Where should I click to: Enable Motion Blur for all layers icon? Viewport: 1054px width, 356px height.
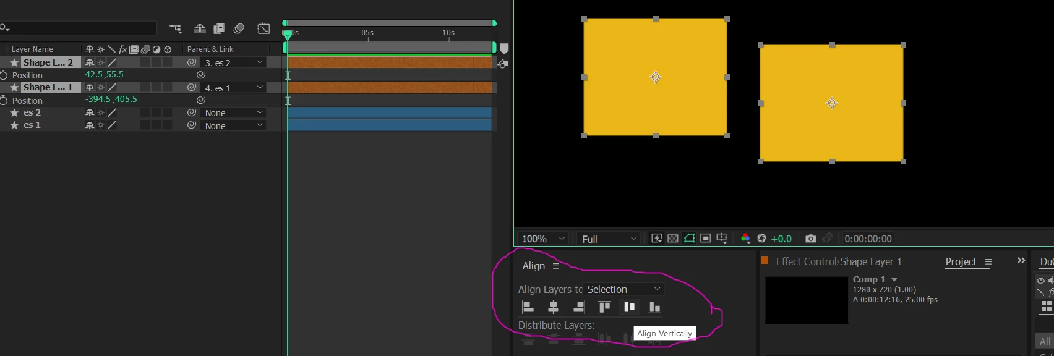(x=239, y=28)
